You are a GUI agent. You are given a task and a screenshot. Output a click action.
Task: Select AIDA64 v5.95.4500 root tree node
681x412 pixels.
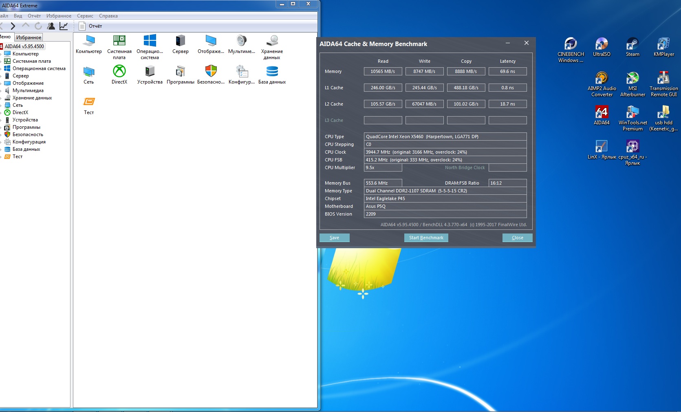point(24,46)
